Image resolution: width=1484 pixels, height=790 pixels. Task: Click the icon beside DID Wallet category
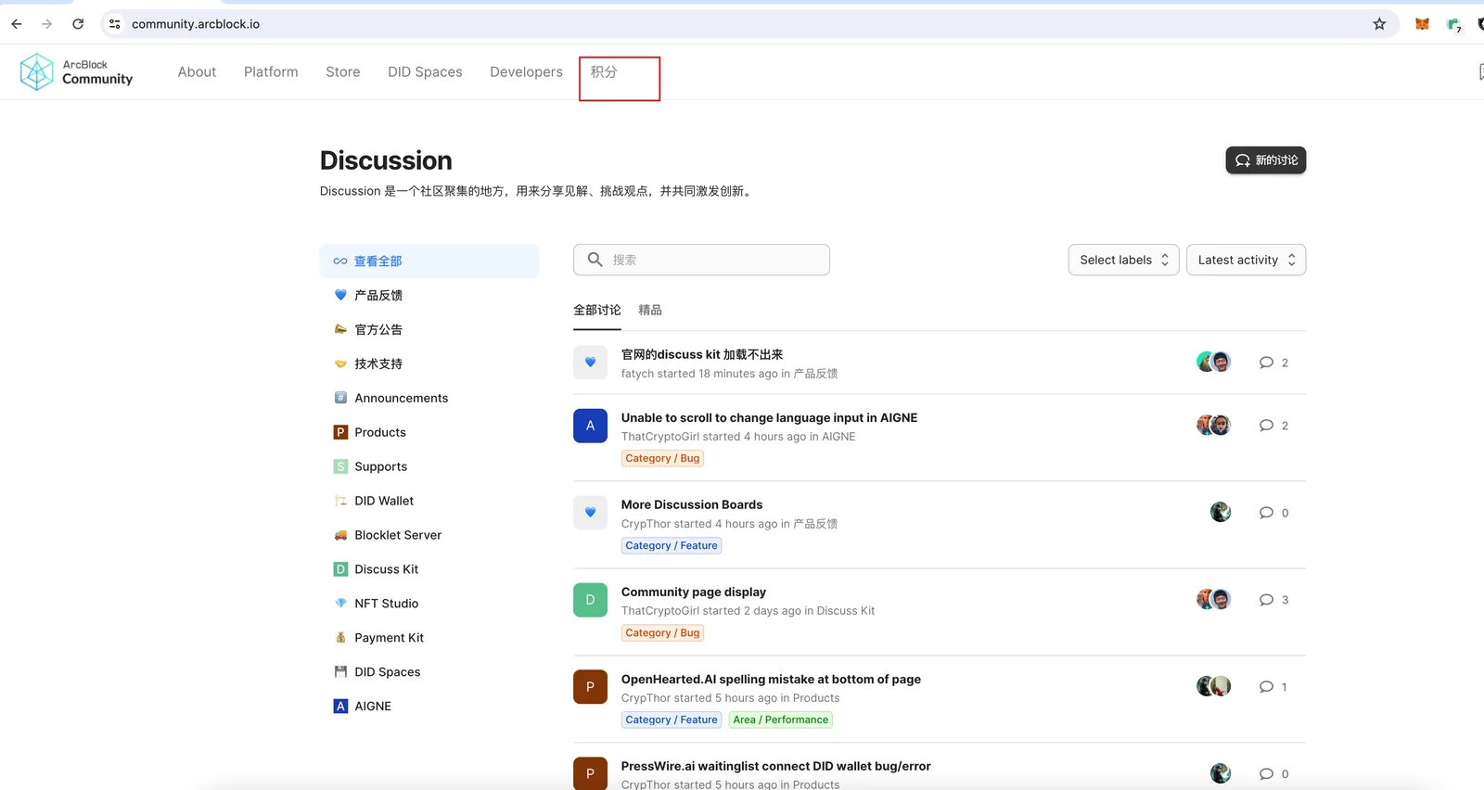[x=340, y=501]
